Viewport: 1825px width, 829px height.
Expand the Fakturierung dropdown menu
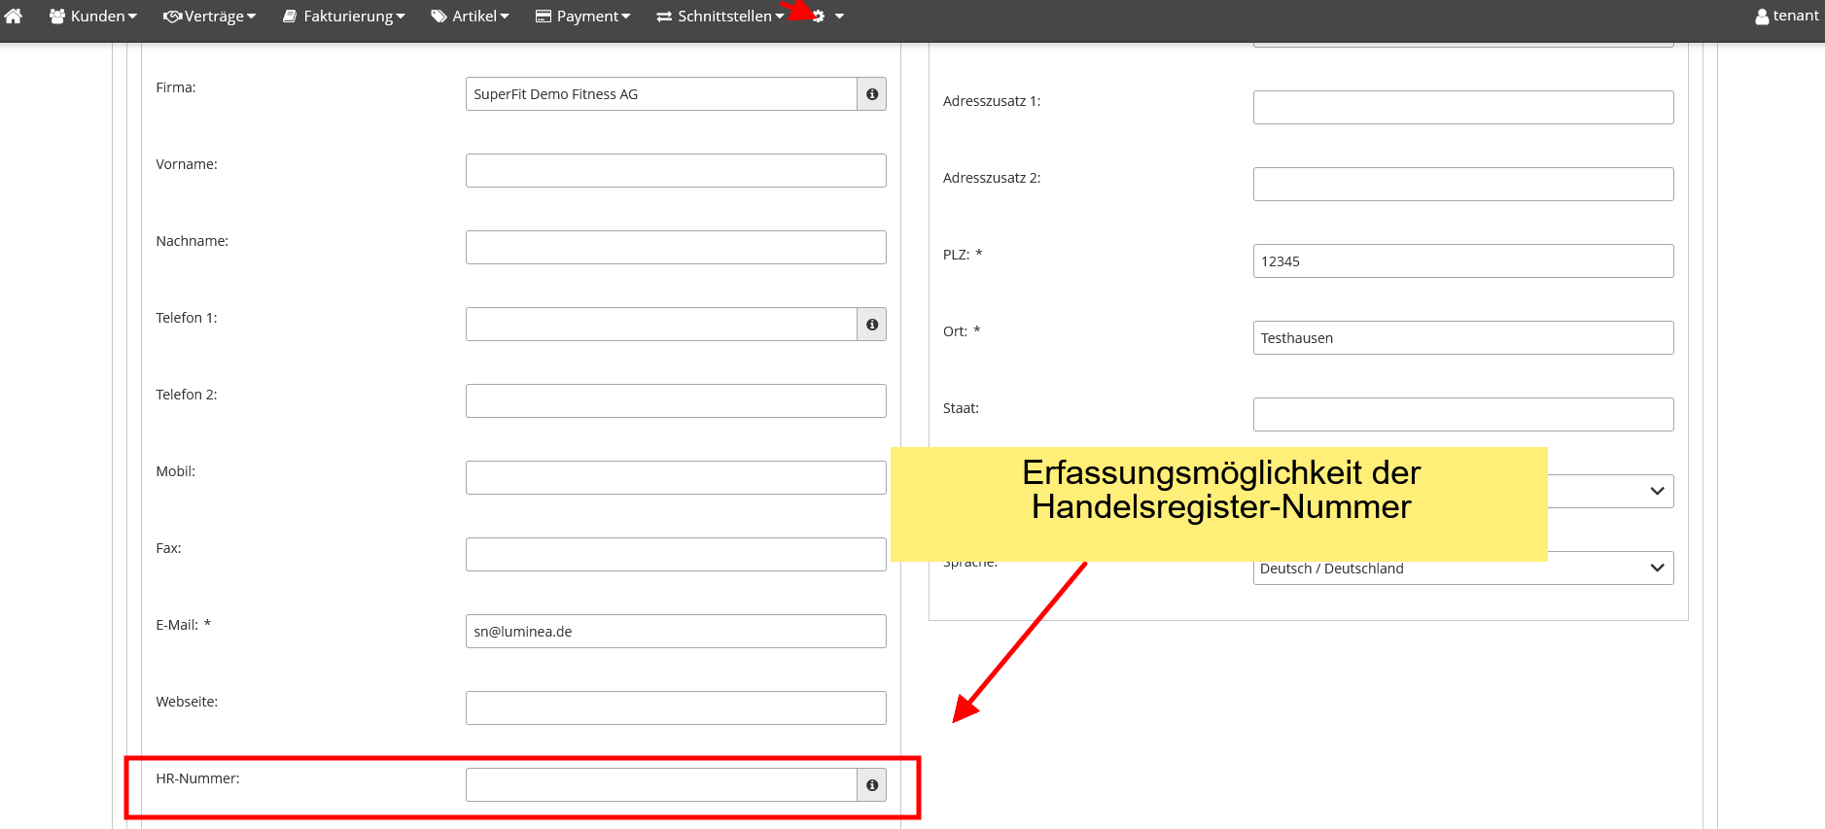pyautogui.click(x=343, y=17)
